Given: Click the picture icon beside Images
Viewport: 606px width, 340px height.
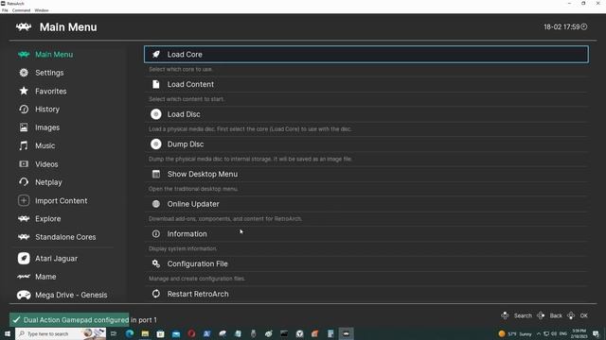Looking at the screenshot, I should (x=24, y=127).
